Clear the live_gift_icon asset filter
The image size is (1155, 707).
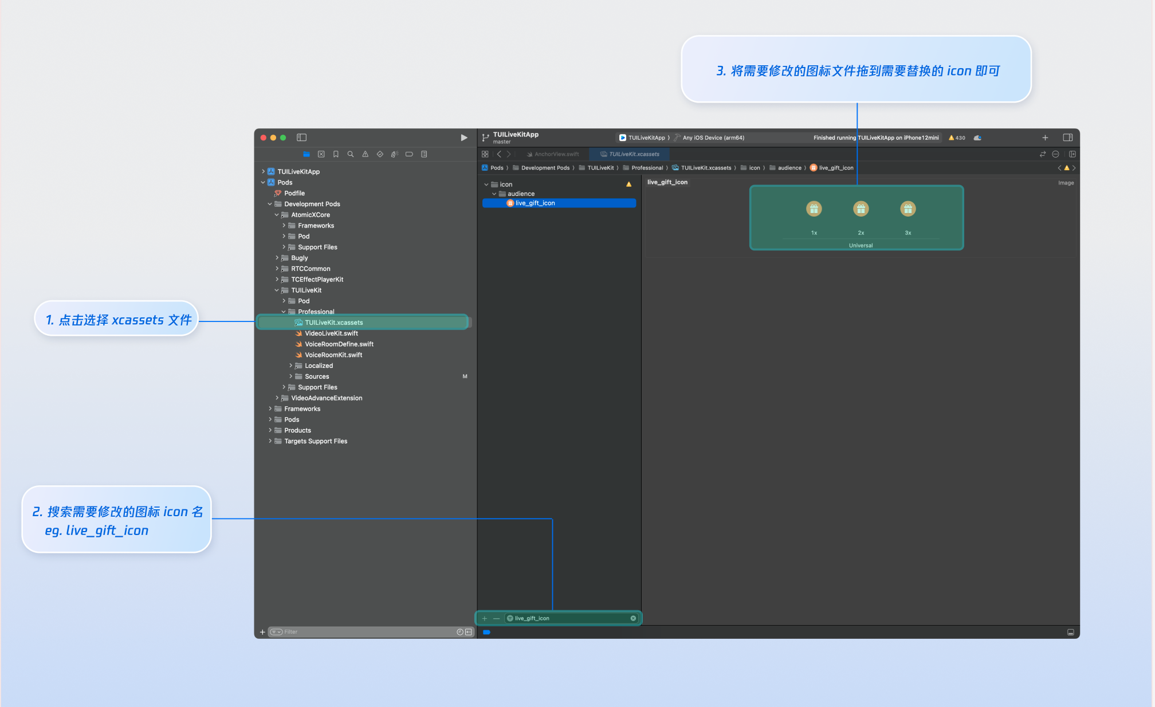(x=633, y=618)
